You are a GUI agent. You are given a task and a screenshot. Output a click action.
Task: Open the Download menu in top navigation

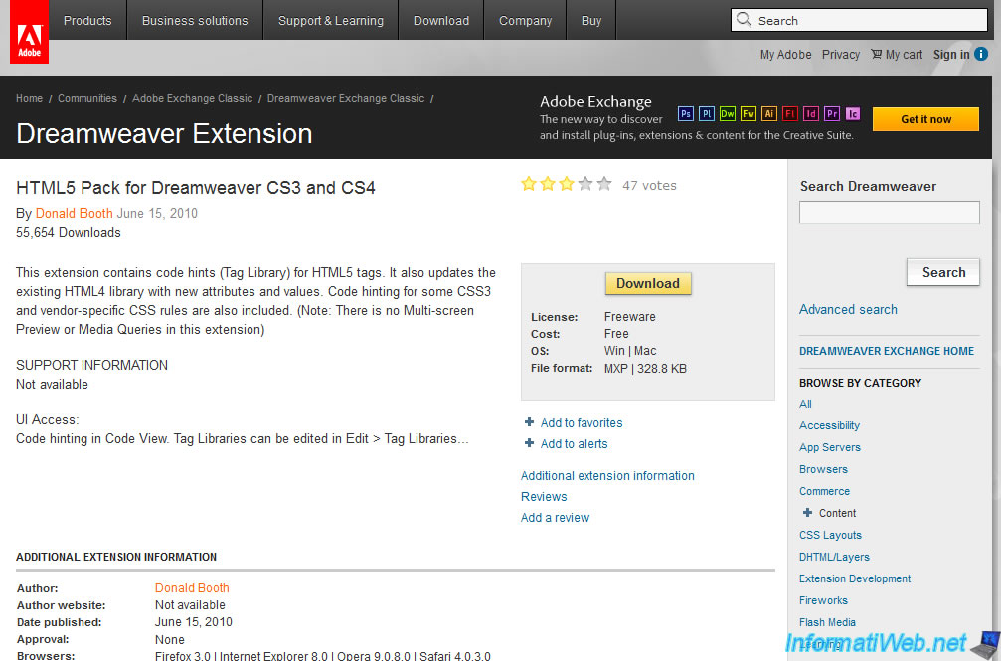click(x=441, y=21)
